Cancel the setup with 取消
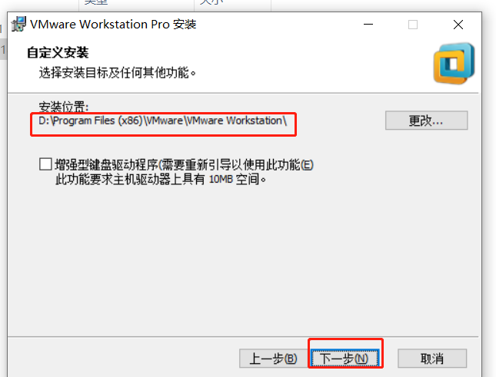The image size is (496, 377). 432,359
